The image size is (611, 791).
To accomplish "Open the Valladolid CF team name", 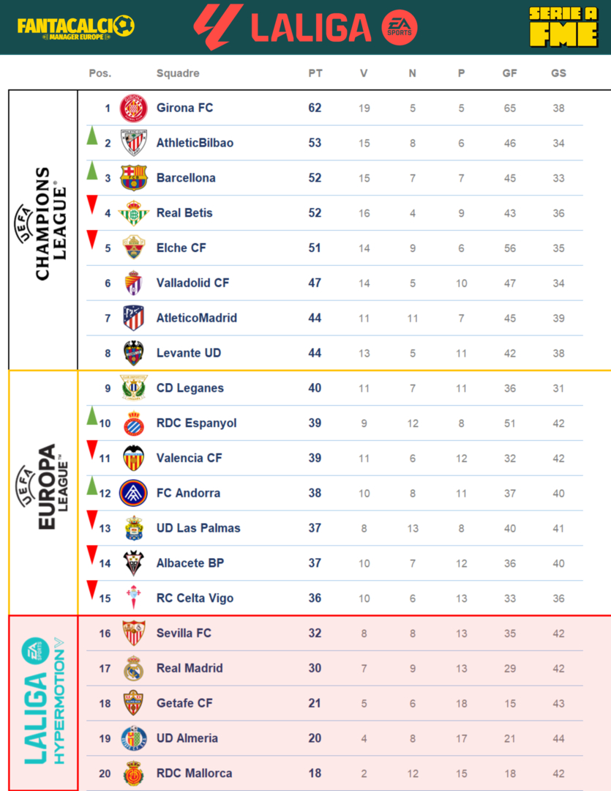I will point(192,283).
